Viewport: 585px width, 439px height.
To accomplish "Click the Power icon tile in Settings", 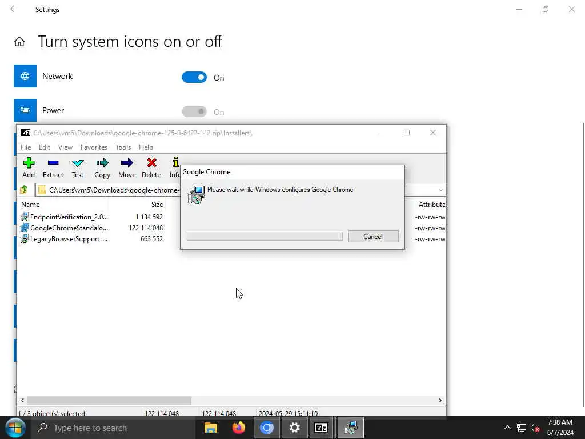I will pyautogui.click(x=25, y=110).
